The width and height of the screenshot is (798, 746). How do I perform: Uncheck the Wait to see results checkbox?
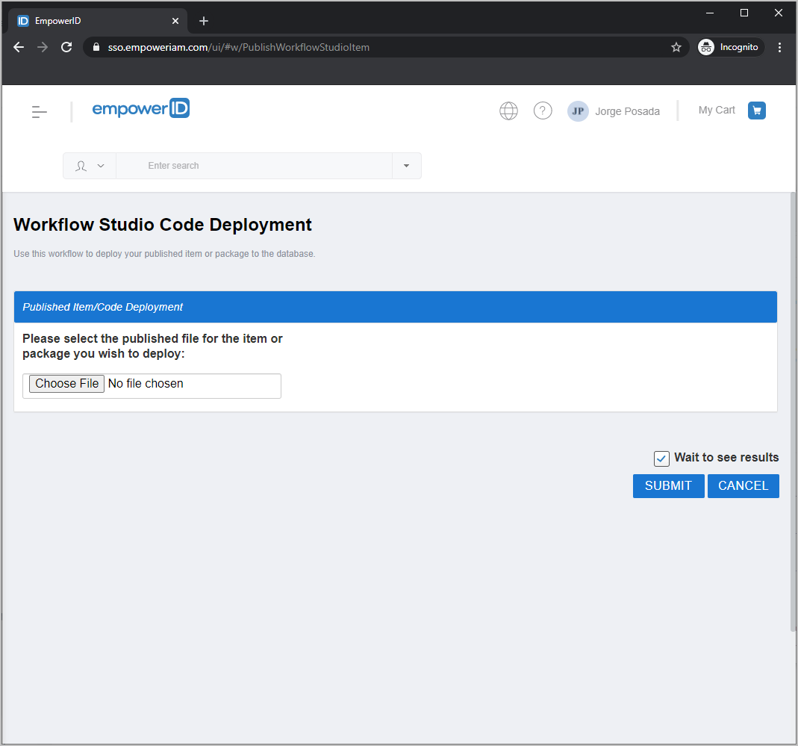(x=661, y=459)
